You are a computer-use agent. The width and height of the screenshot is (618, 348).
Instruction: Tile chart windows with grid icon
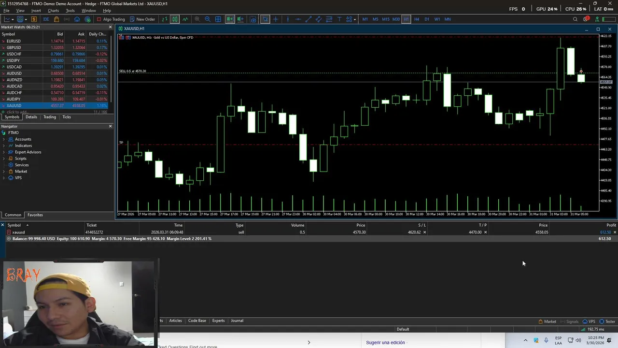click(x=218, y=19)
